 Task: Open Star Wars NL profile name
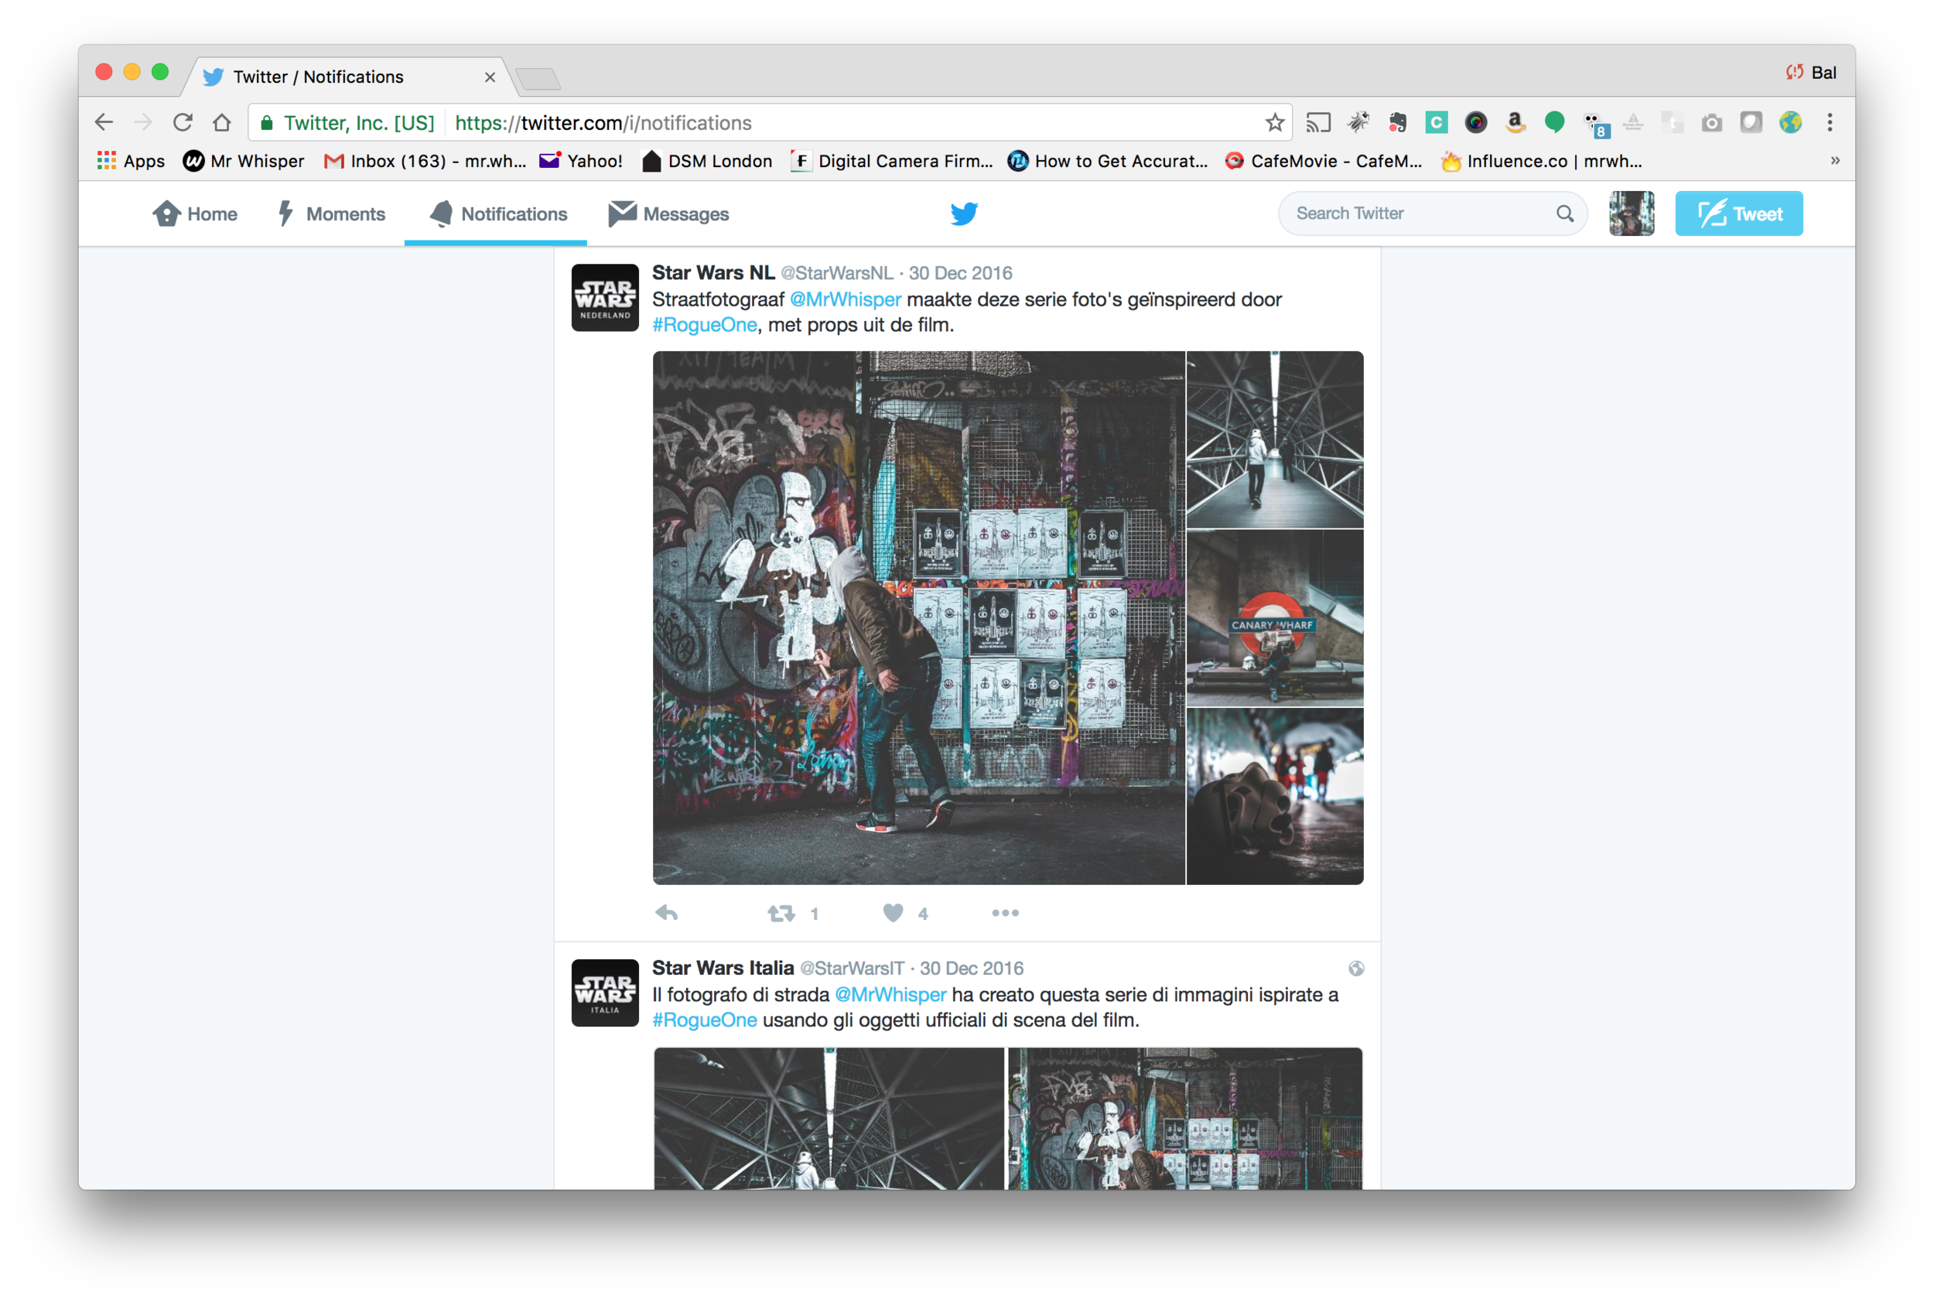tap(713, 273)
